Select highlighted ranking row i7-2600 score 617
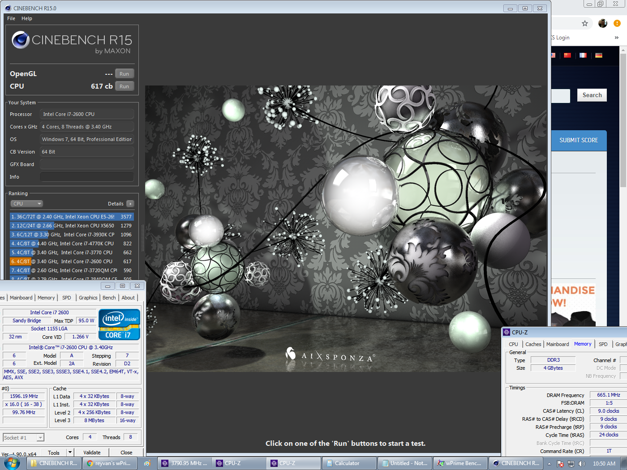 point(72,261)
